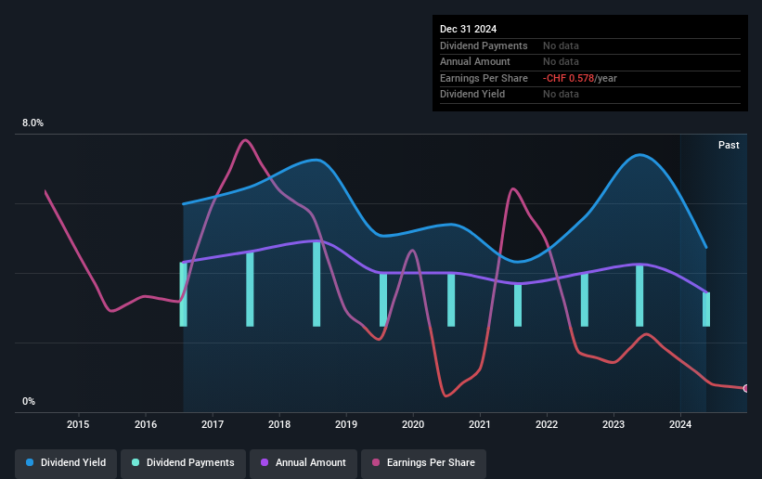Click the Earnings Per Share tooltip label
The image size is (762, 479).
click(x=484, y=78)
